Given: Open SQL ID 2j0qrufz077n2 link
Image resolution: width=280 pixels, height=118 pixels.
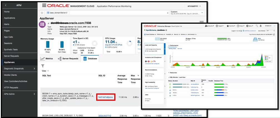Looking at the screenshot, I should click(x=105, y=116).
